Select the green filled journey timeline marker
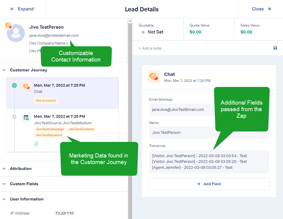Image resolution: width=283 pixels, height=219 pixels. (14, 85)
